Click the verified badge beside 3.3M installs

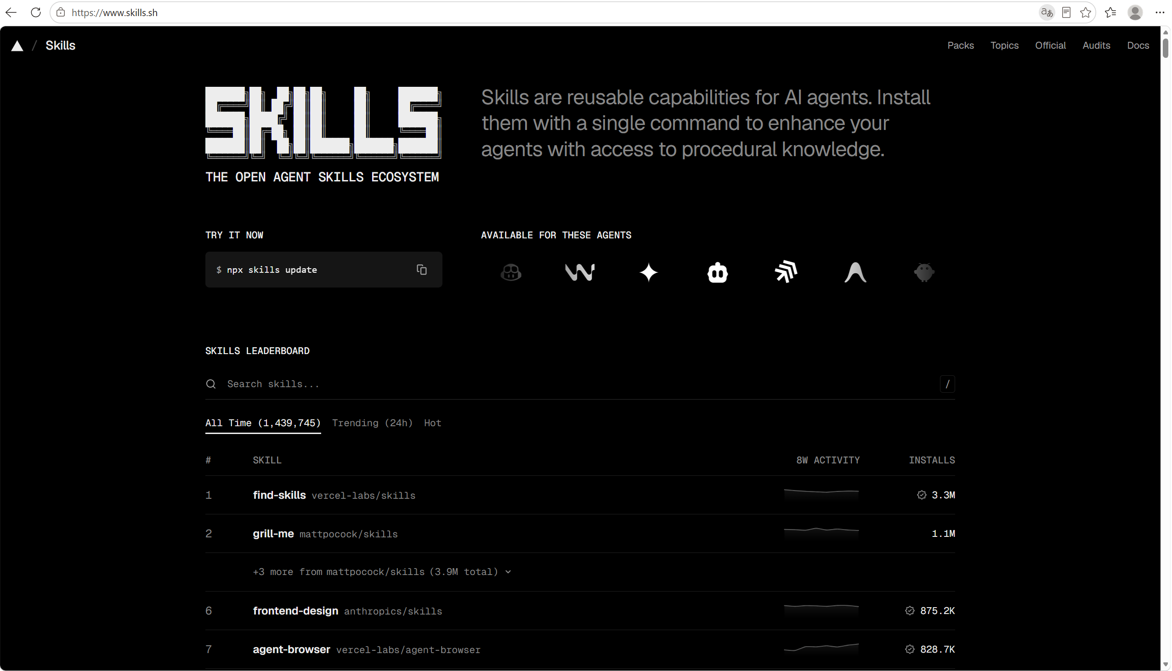(921, 495)
